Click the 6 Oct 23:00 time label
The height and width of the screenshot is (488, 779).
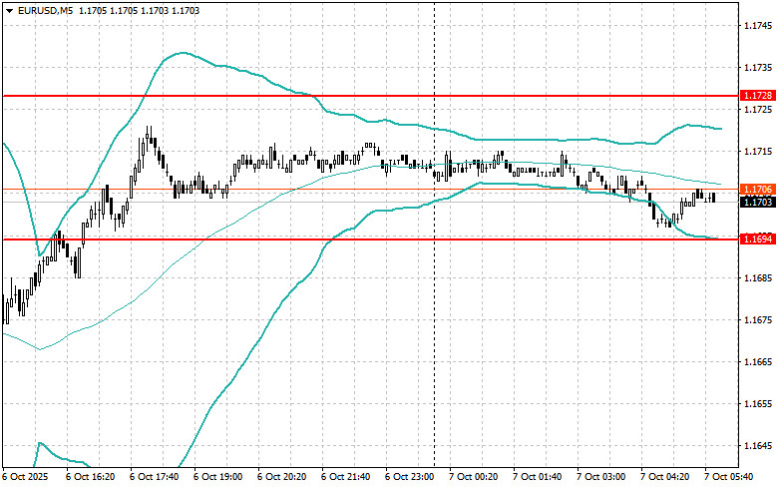coord(410,477)
